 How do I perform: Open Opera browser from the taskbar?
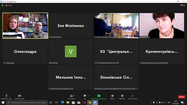(84, 103)
